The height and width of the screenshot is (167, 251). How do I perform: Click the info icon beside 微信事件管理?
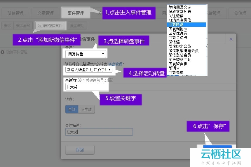tap(3, 52)
